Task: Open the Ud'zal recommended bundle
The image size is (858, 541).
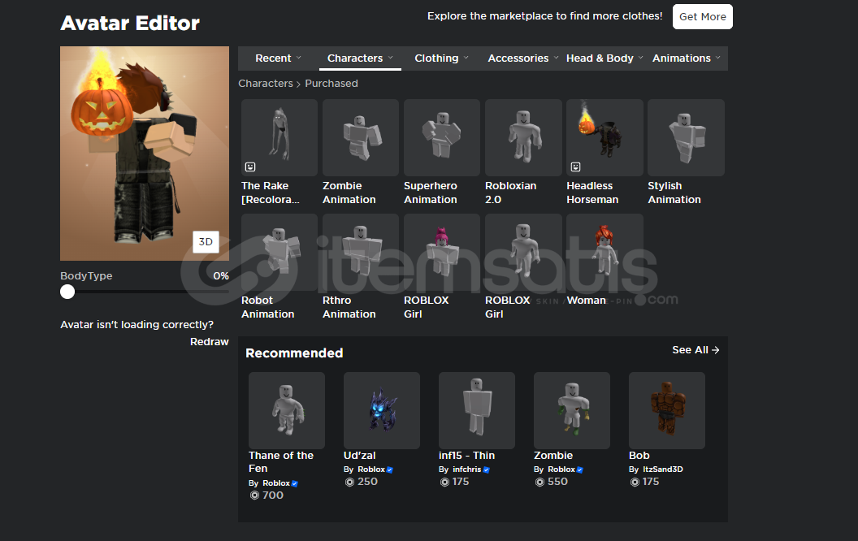Action: (x=382, y=410)
